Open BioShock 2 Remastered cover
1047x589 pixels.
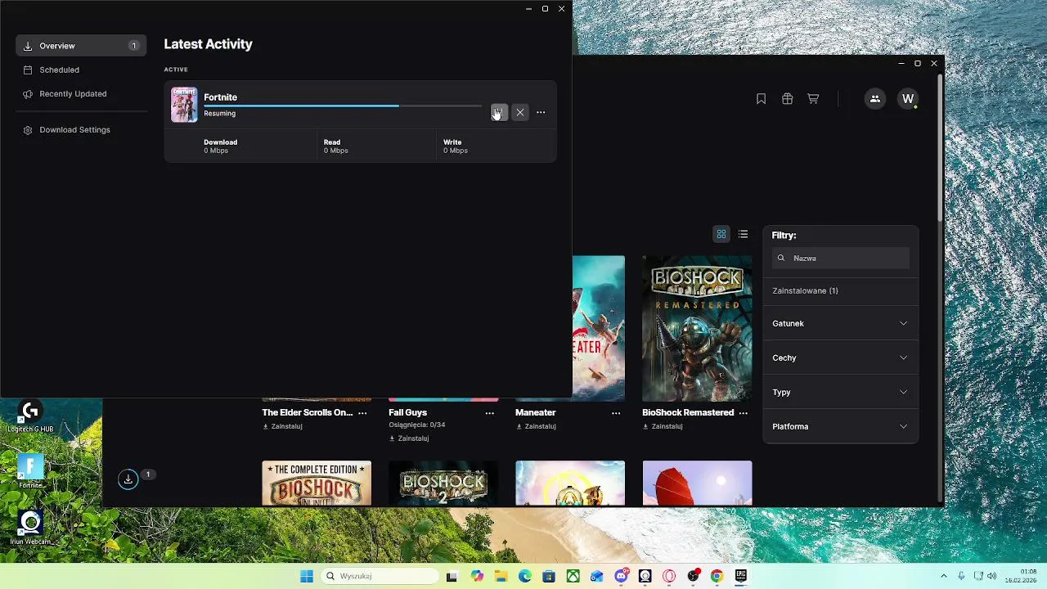click(x=443, y=483)
